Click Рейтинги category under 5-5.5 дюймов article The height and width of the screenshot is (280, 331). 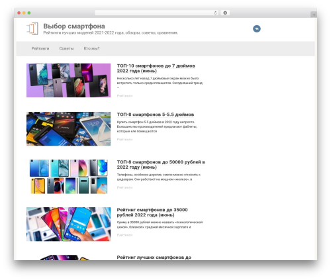124,140
